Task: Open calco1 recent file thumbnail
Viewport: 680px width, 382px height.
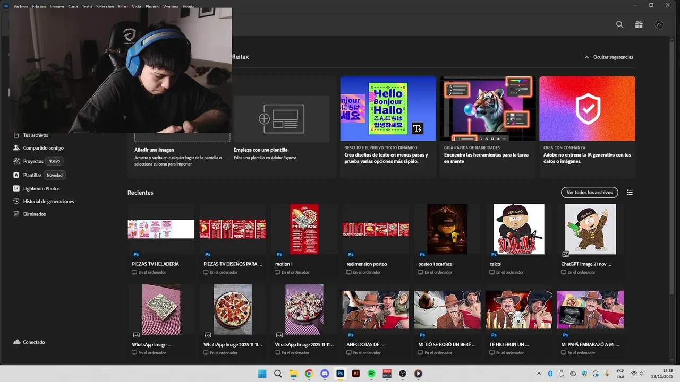Action: (519, 229)
